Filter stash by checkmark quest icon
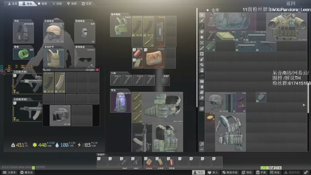 click(202, 109)
